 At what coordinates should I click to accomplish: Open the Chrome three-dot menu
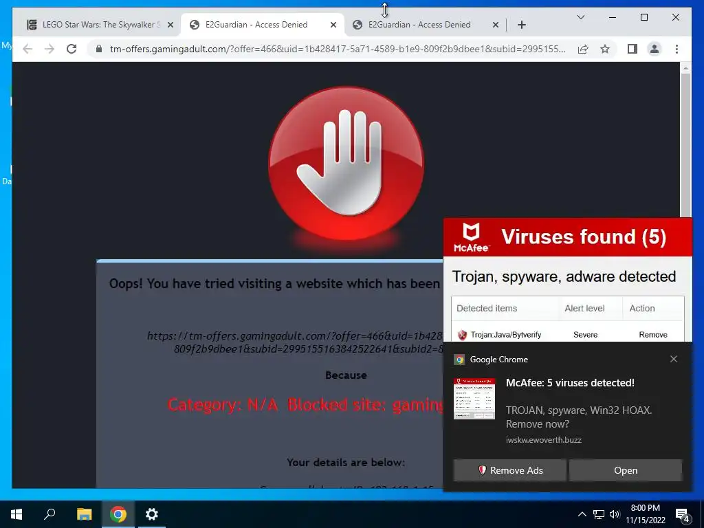click(x=676, y=49)
